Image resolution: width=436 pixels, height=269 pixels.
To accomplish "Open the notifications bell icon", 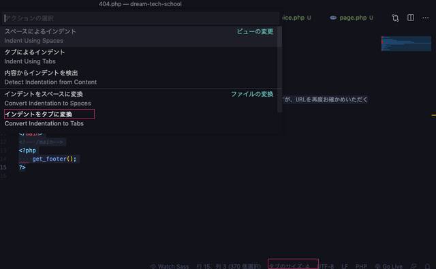I will 428,266.
